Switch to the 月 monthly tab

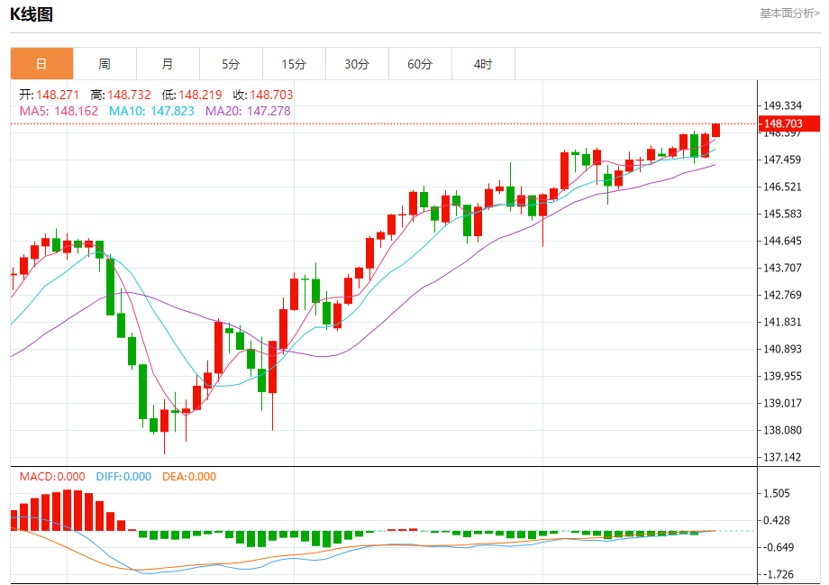[x=168, y=64]
